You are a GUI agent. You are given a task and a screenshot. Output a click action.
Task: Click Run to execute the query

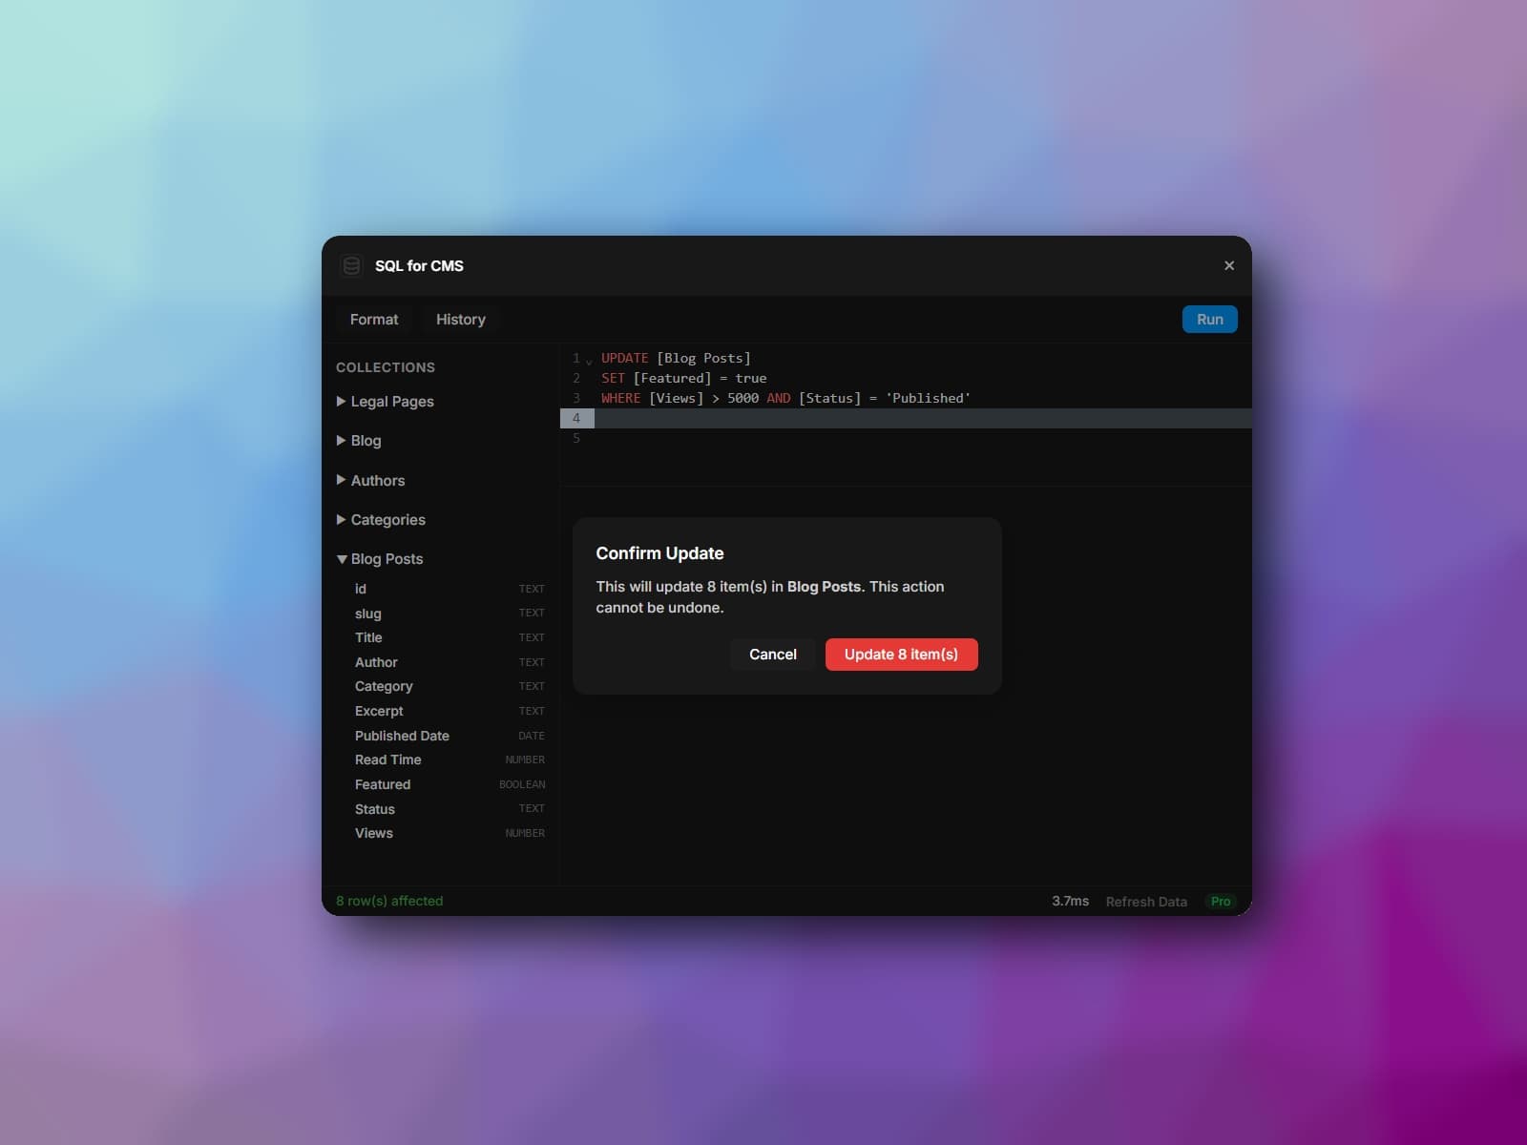tap(1208, 319)
